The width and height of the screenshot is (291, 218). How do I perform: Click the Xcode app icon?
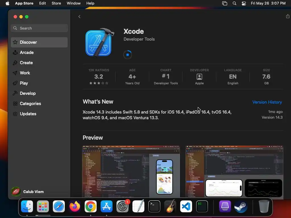pos(99,43)
